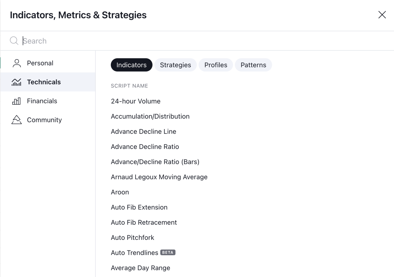Add the Aroon indicator

pos(120,192)
